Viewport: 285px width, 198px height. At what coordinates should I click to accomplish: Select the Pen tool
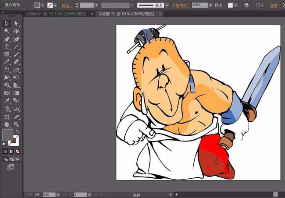tap(7, 39)
